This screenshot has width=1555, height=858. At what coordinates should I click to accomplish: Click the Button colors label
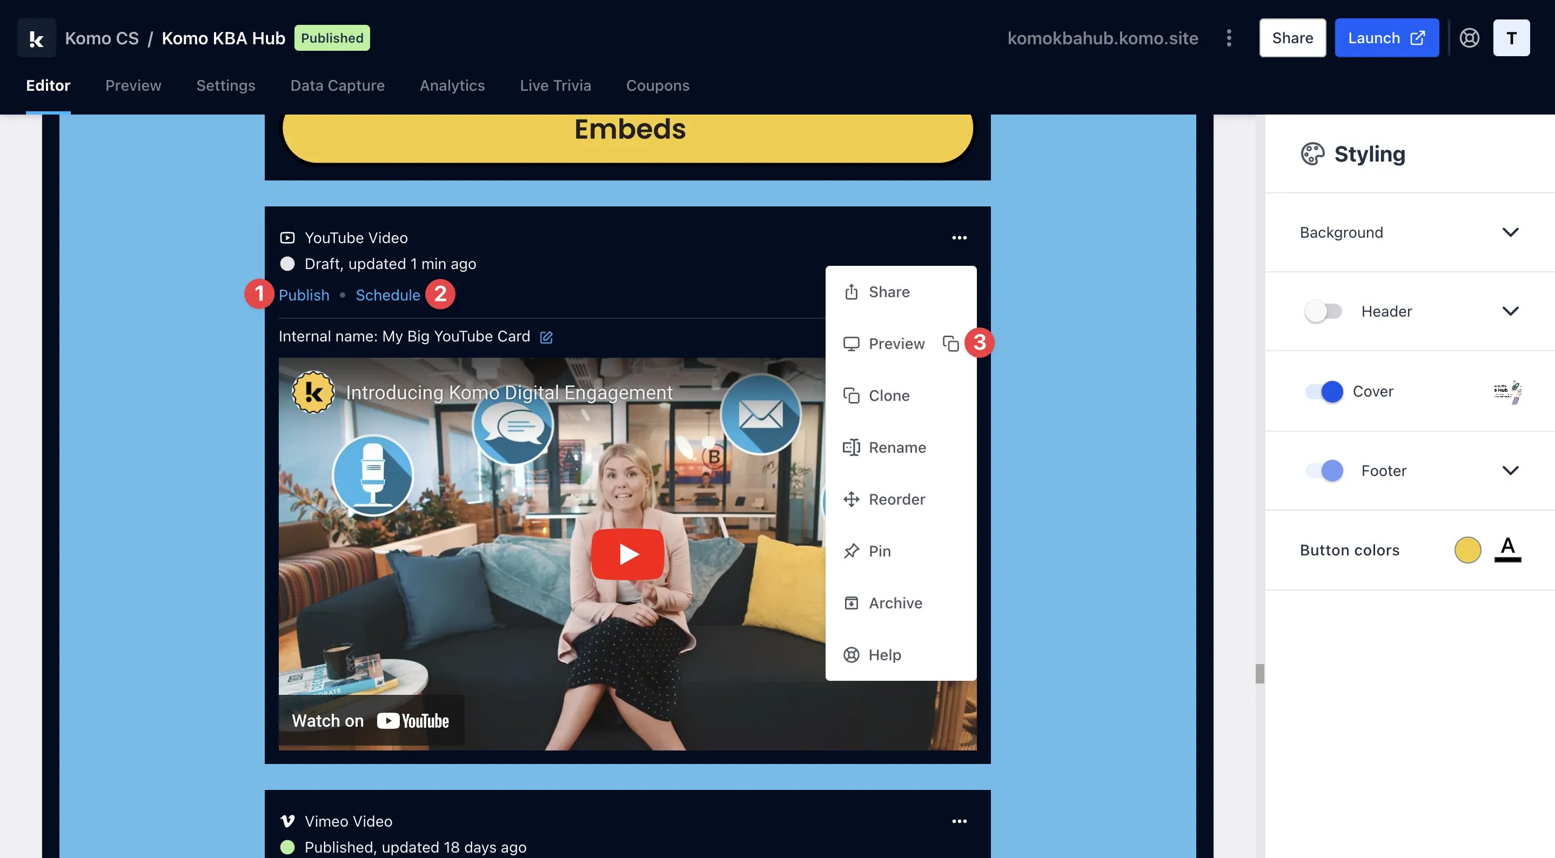(1349, 550)
